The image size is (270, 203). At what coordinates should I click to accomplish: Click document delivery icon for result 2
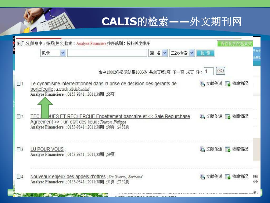[202, 116]
